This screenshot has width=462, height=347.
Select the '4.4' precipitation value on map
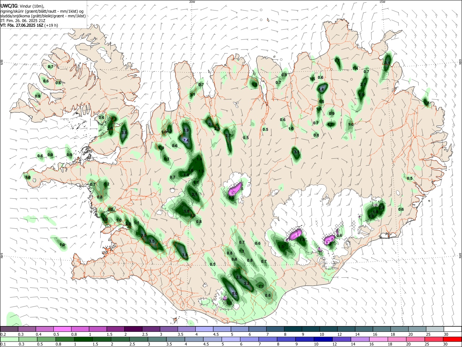tap(321, 89)
